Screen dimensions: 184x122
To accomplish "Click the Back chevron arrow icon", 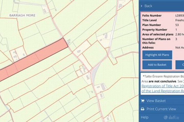I will pos(142,6).
